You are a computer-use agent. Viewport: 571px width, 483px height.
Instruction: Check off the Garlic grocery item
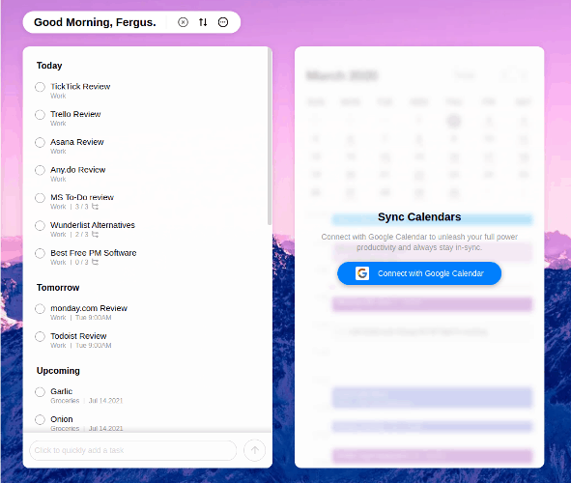pos(40,392)
